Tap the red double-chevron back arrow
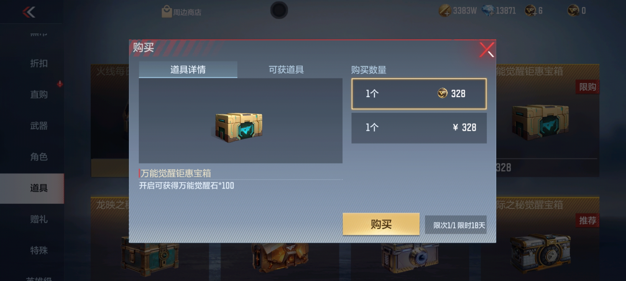The width and height of the screenshot is (626, 281). (29, 12)
